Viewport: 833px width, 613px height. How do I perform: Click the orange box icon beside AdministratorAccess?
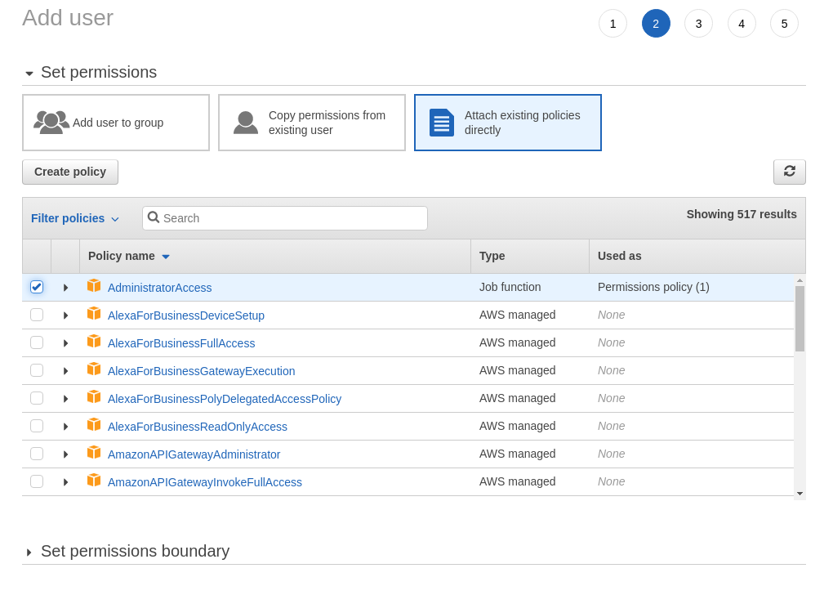tap(94, 286)
